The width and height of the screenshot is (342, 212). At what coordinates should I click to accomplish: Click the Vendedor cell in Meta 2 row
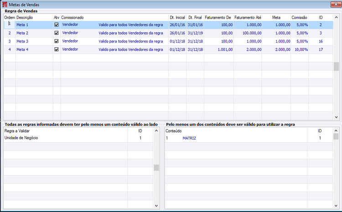click(70, 33)
